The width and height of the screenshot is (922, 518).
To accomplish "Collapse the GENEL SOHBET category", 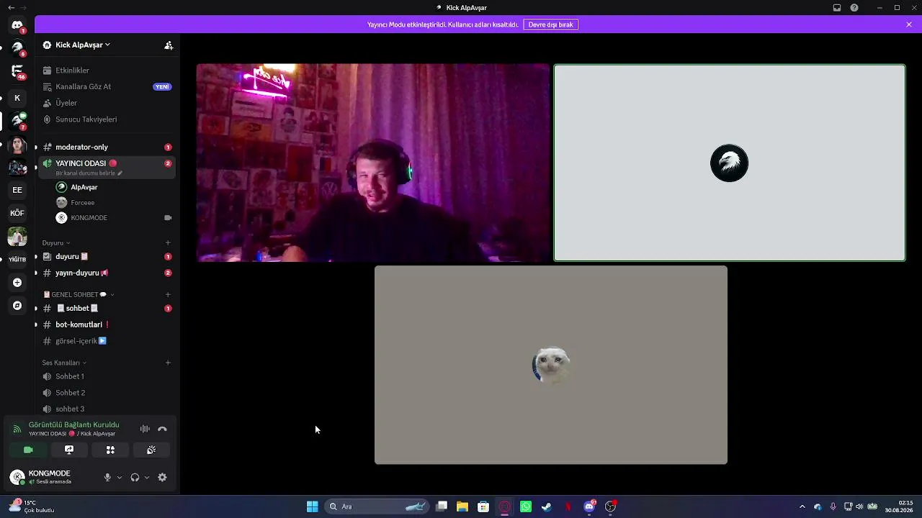I will (x=79, y=295).
